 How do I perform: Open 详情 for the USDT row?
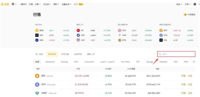[184, 93]
